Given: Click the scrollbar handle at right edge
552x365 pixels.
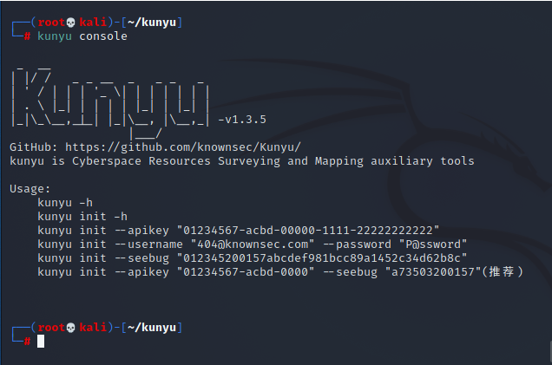Looking at the screenshot, I should pos(550,352).
